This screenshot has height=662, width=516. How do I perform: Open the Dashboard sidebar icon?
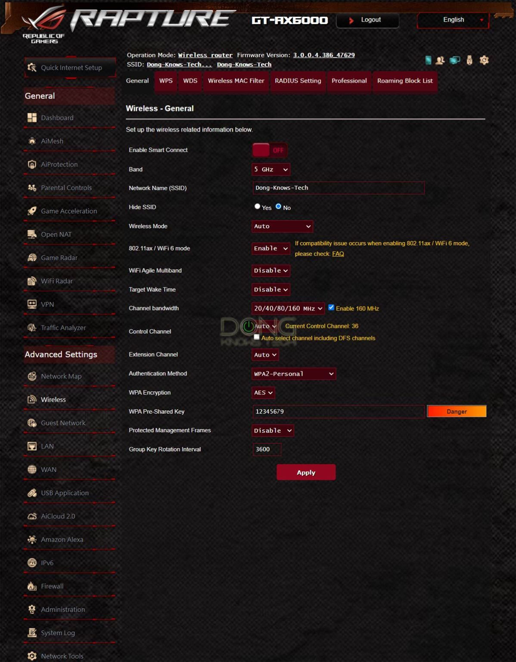[x=32, y=118]
